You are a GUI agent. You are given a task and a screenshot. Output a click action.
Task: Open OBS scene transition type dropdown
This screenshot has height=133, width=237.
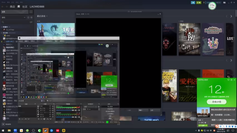pyautogui.click(x=90, y=107)
